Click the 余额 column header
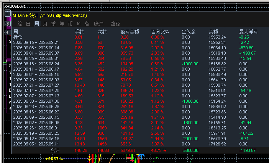269x163 pixels. coord(213,32)
